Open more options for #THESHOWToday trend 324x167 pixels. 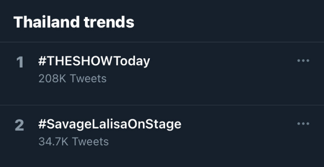click(x=303, y=61)
